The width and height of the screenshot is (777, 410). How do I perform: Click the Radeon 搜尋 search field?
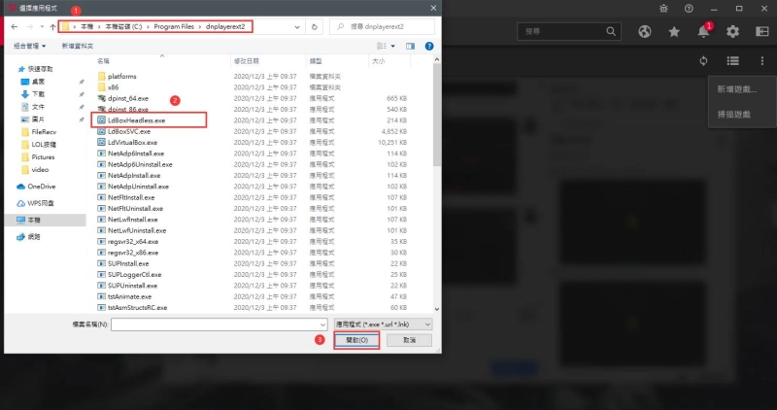[x=568, y=31]
